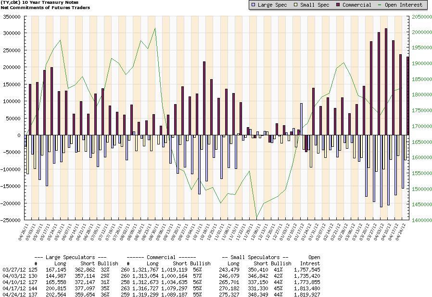Click the Large Speculators short value "362,862"
The image size is (432, 297).
pos(85,270)
